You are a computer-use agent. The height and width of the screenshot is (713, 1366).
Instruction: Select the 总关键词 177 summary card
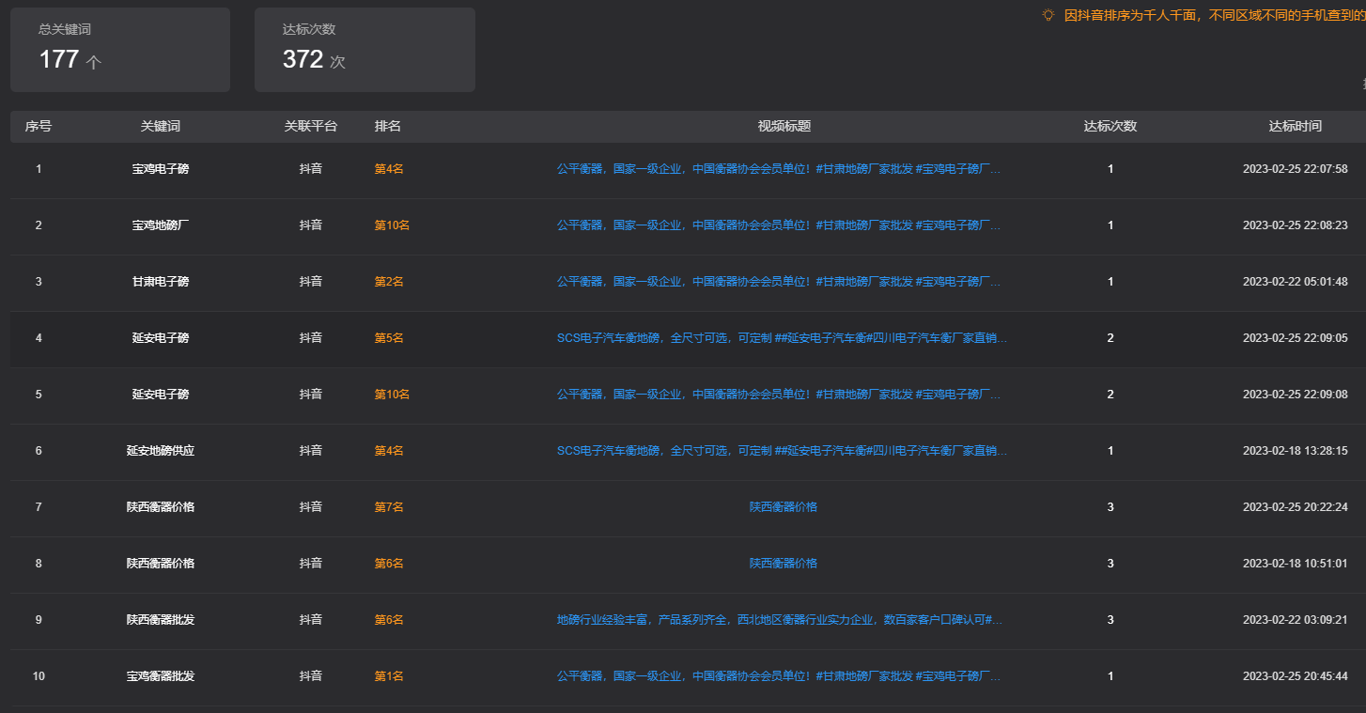click(x=120, y=50)
